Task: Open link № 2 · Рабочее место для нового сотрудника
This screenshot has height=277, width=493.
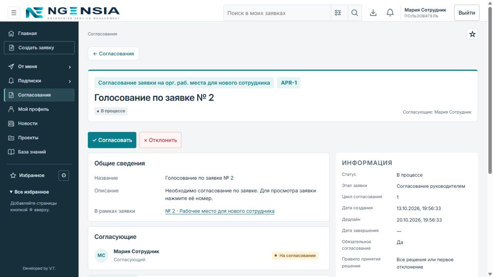Action: (220, 211)
